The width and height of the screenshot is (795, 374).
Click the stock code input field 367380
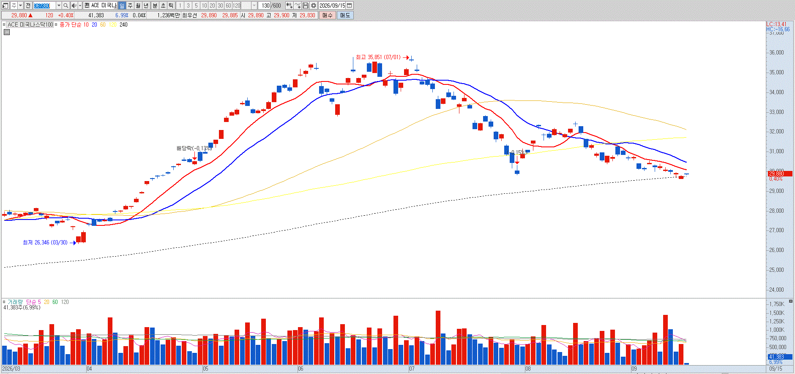pyautogui.click(x=44, y=5)
